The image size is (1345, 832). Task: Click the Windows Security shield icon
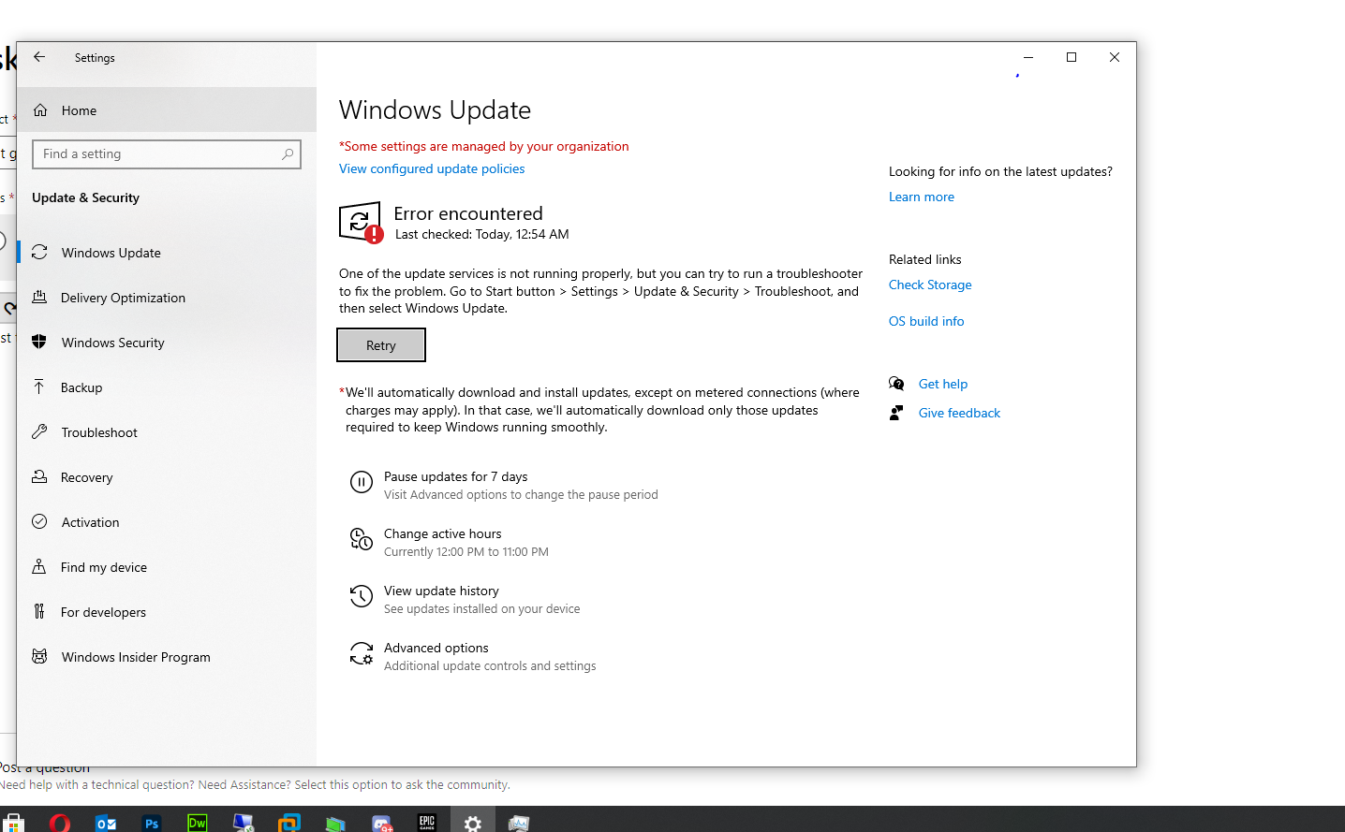point(39,342)
